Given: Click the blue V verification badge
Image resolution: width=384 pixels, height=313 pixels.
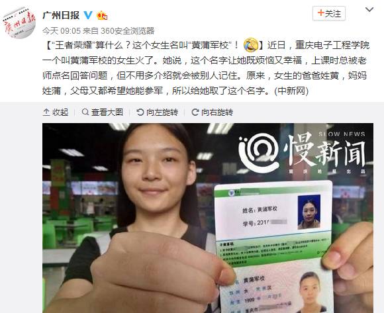Looking at the screenshot, I should tap(88, 15).
